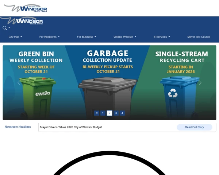The image size is (219, 175).
Task: Jump to carousel slide 1
Action: coord(103,113)
